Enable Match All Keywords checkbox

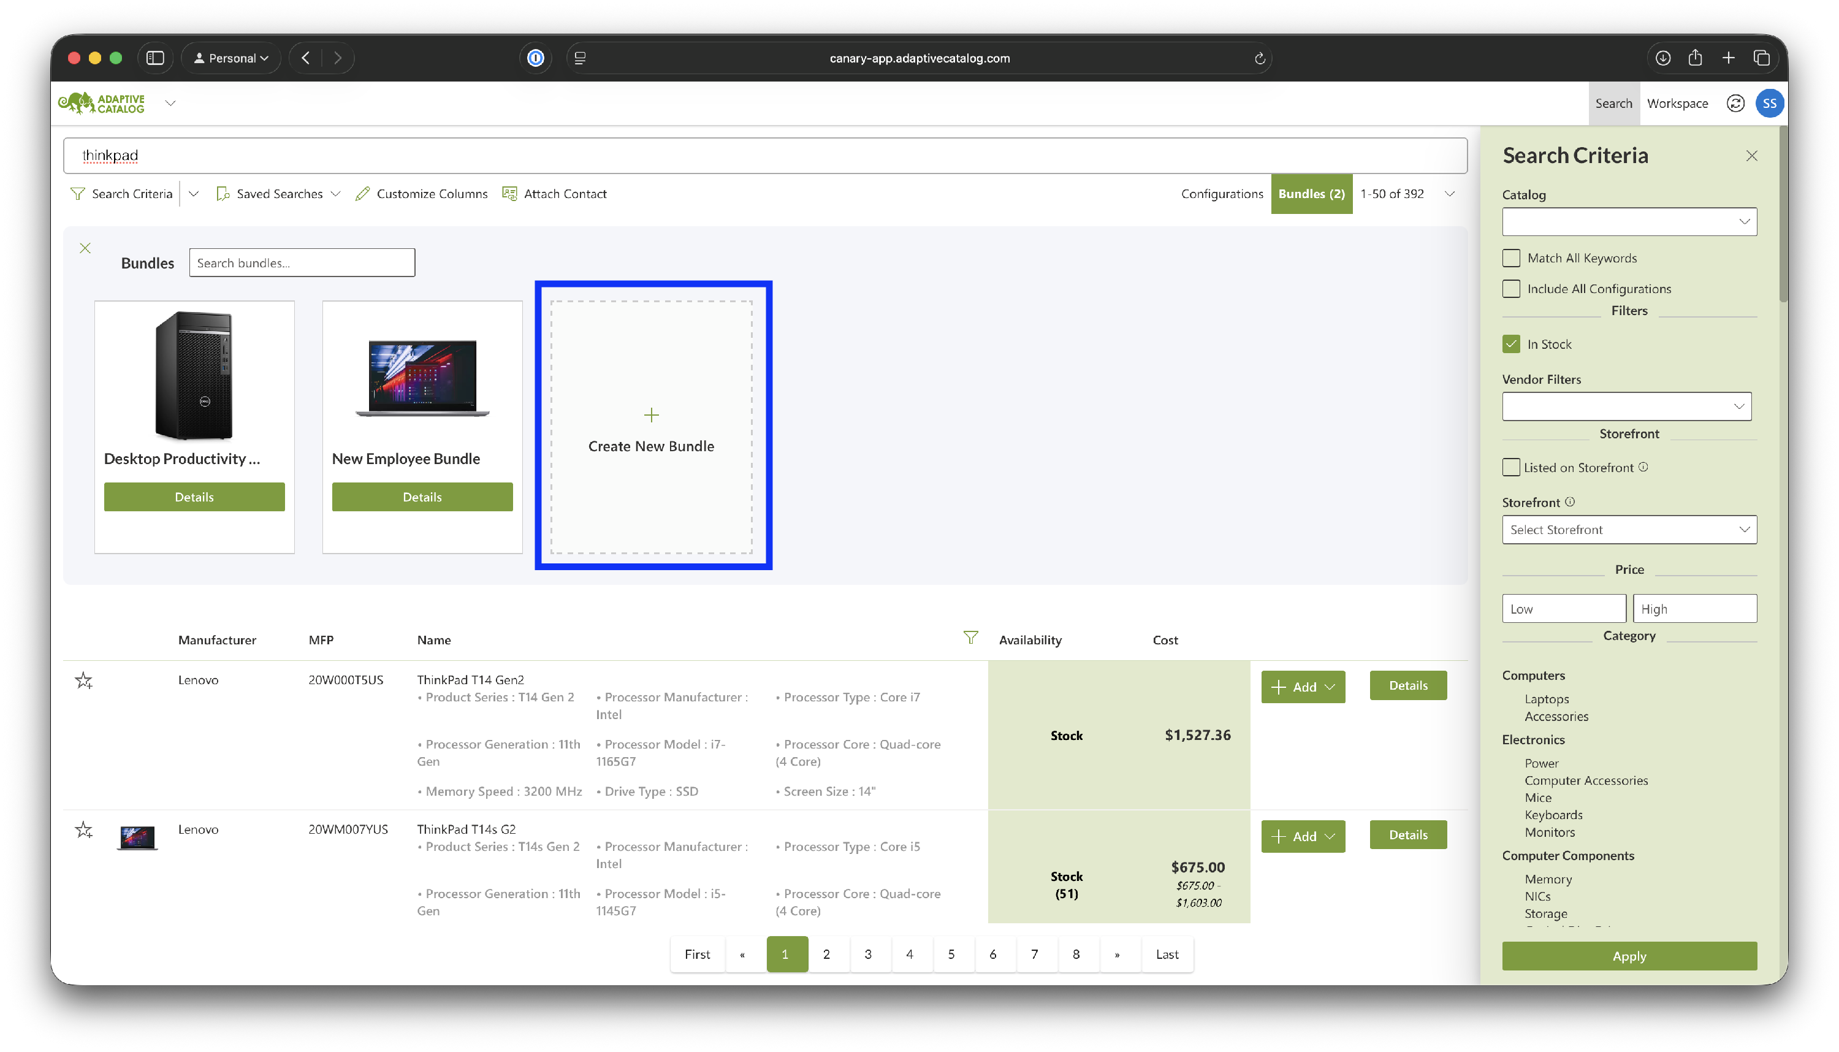pyautogui.click(x=1510, y=258)
